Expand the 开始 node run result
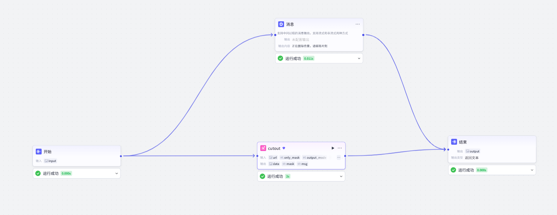Viewport: 557px width, 215px height. point(117,173)
